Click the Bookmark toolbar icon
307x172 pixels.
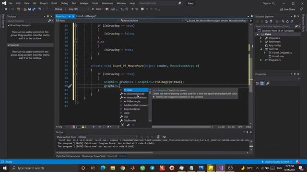point(142,9)
